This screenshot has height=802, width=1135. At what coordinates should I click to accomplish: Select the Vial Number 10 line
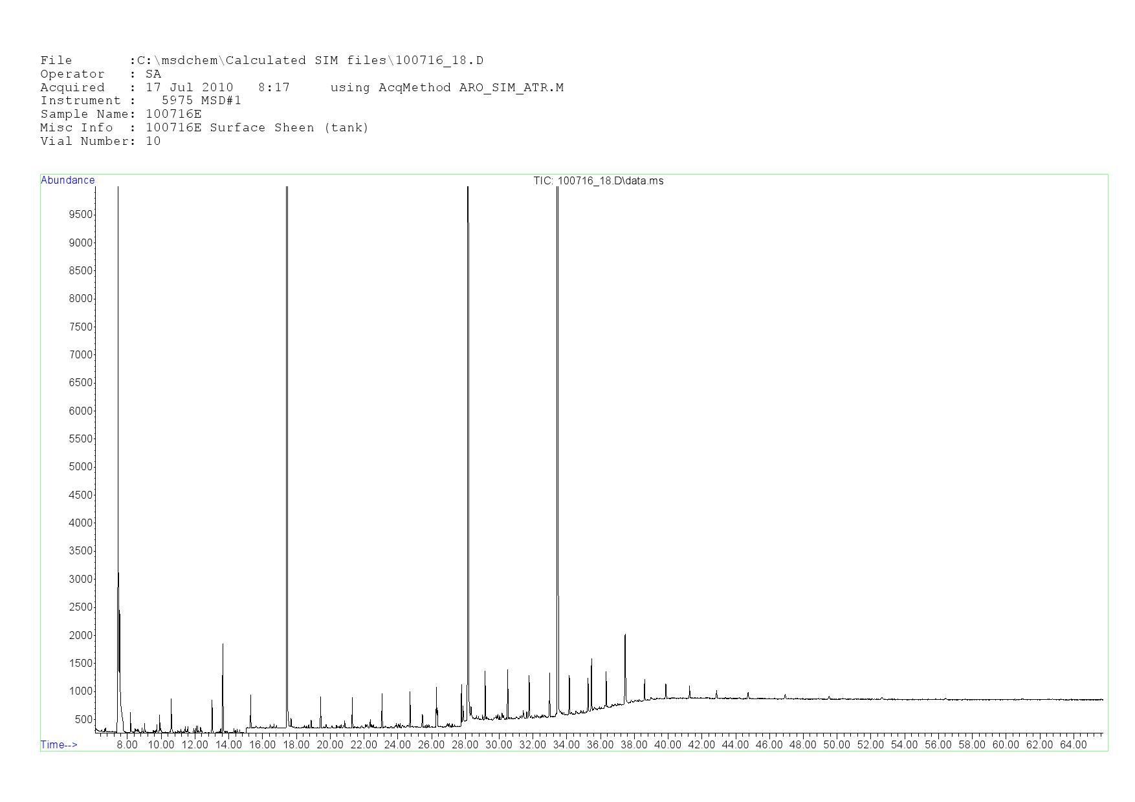100,142
